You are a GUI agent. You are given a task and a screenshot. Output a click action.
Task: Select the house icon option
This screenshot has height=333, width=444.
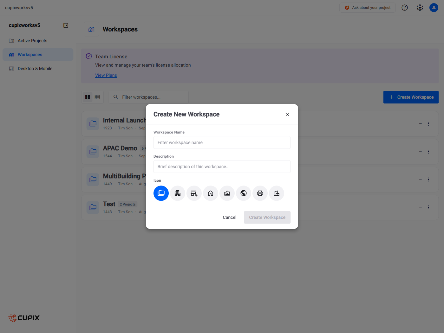[211, 193]
